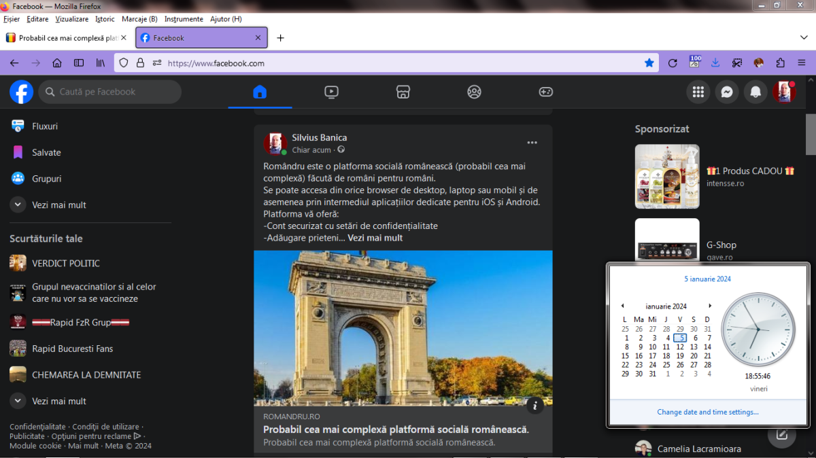Show Facebook notifications bell

pos(755,92)
